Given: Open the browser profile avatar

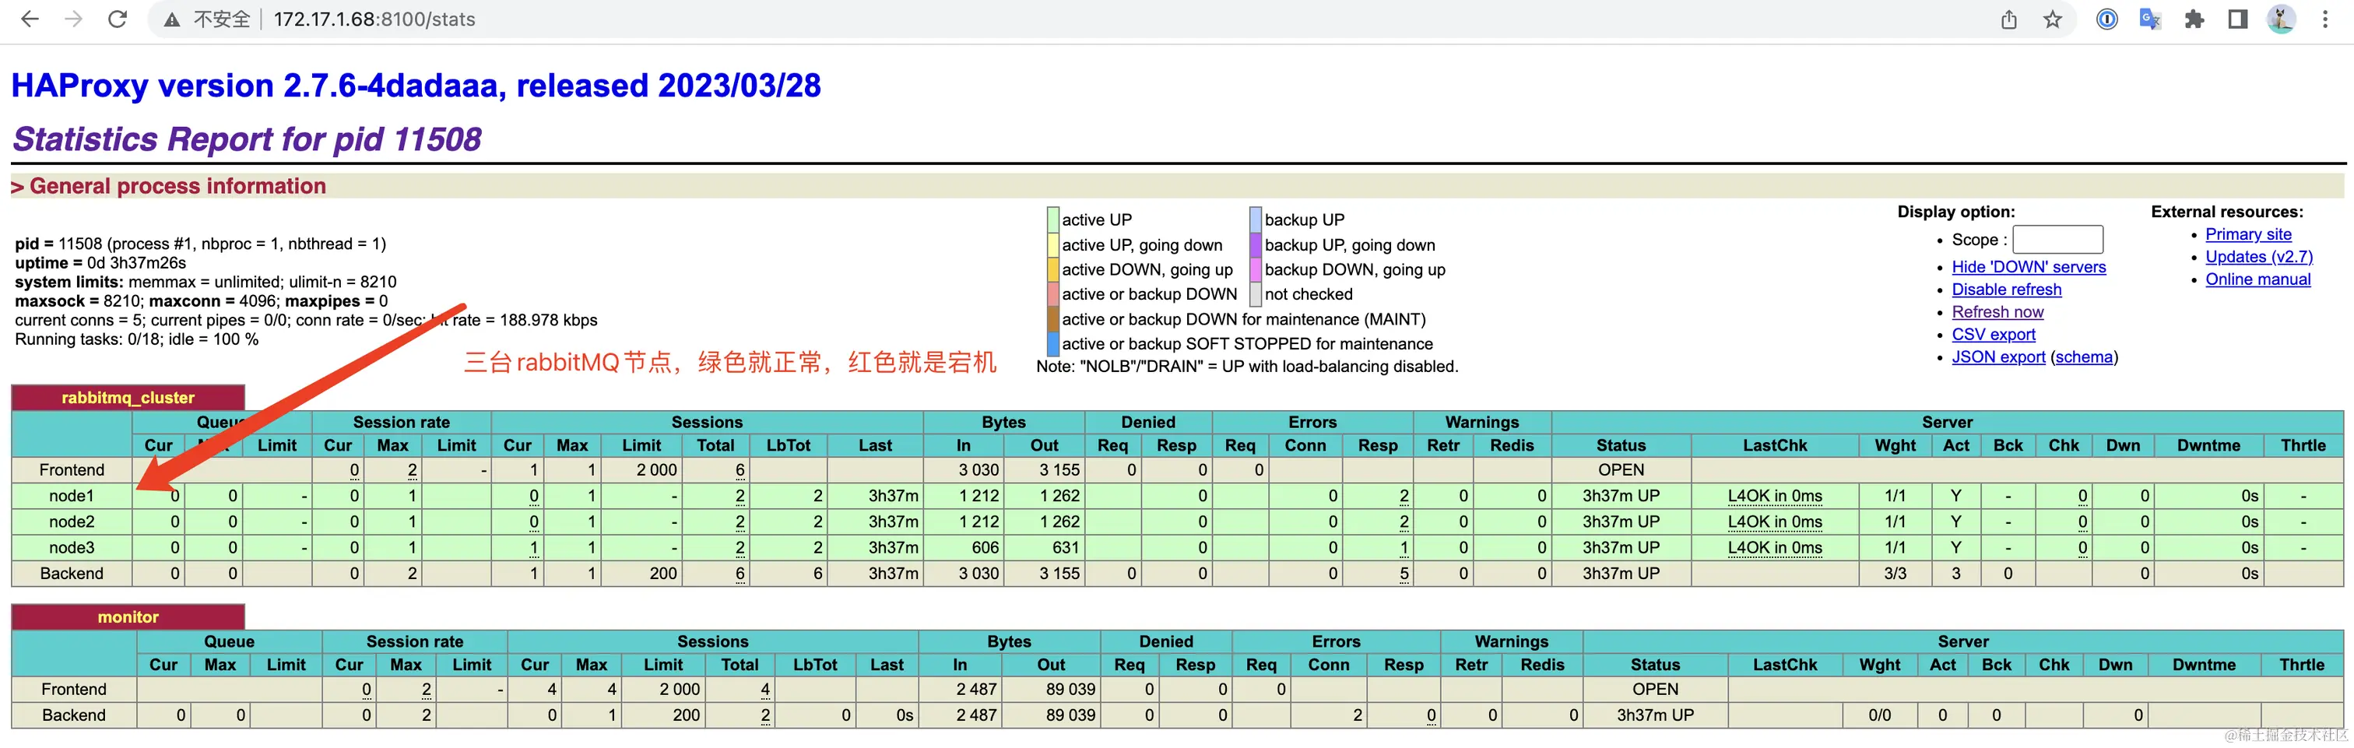Looking at the screenshot, I should coord(2282,18).
